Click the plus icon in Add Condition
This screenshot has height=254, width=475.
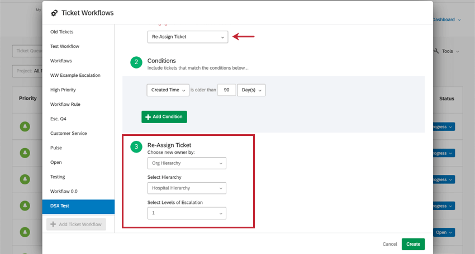148,117
